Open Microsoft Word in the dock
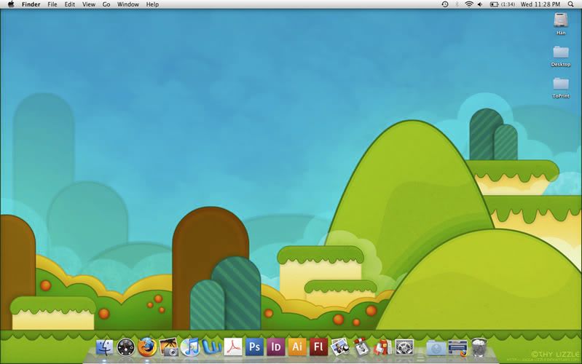 (211, 347)
